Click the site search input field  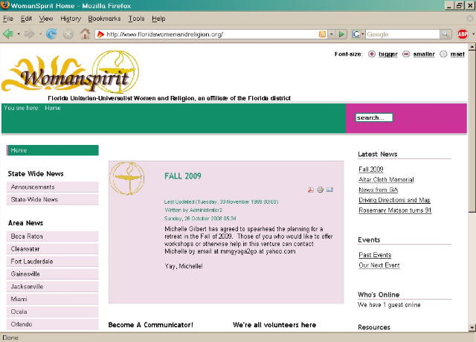pyautogui.click(x=373, y=117)
